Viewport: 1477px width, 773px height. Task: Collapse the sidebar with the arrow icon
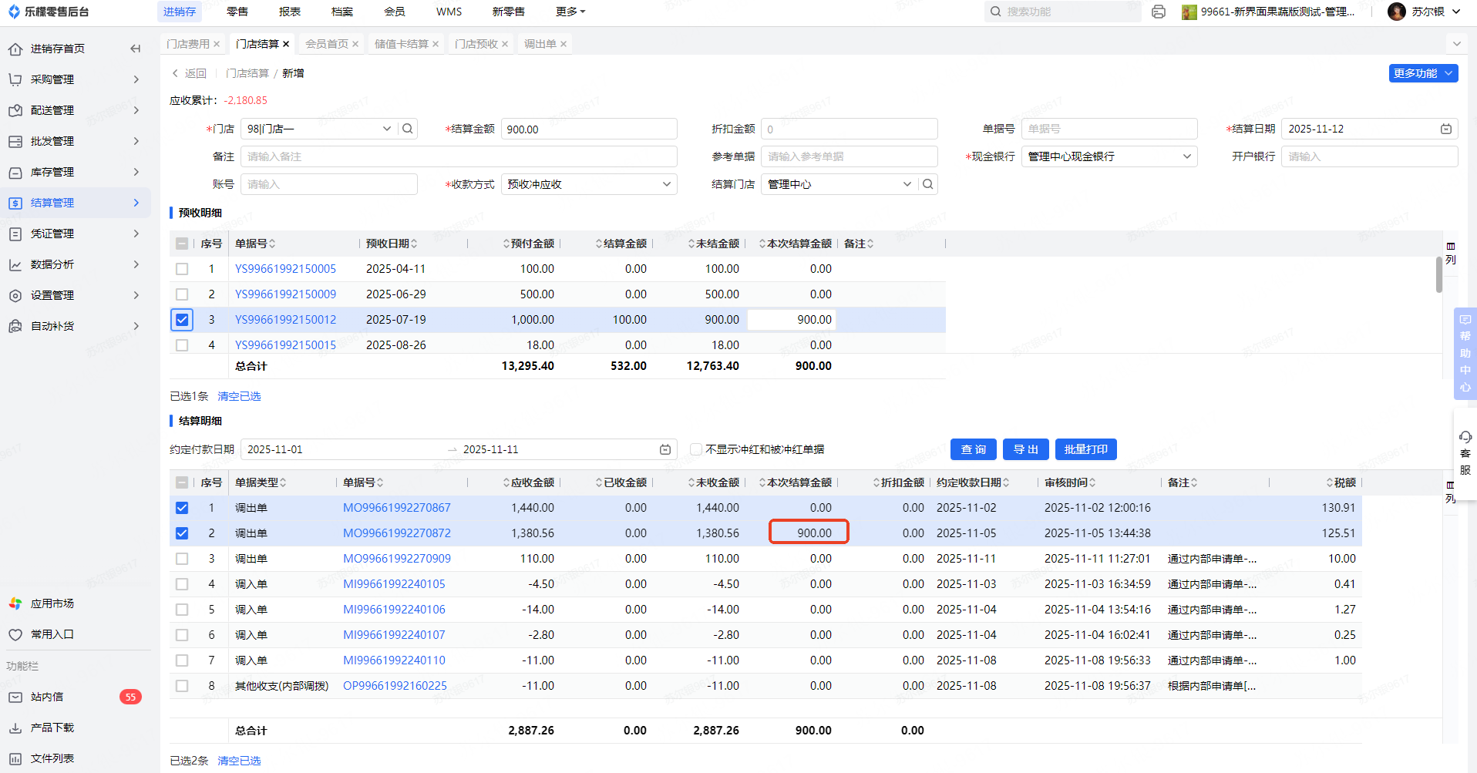tap(136, 49)
